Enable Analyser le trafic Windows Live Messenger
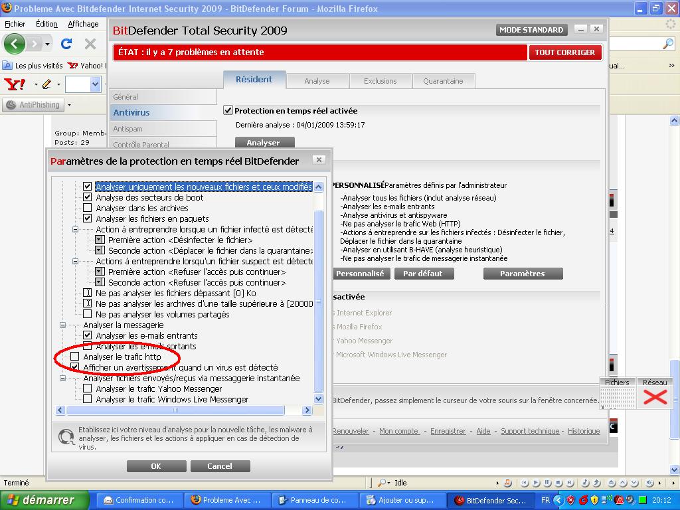 (x=87, y=399)
